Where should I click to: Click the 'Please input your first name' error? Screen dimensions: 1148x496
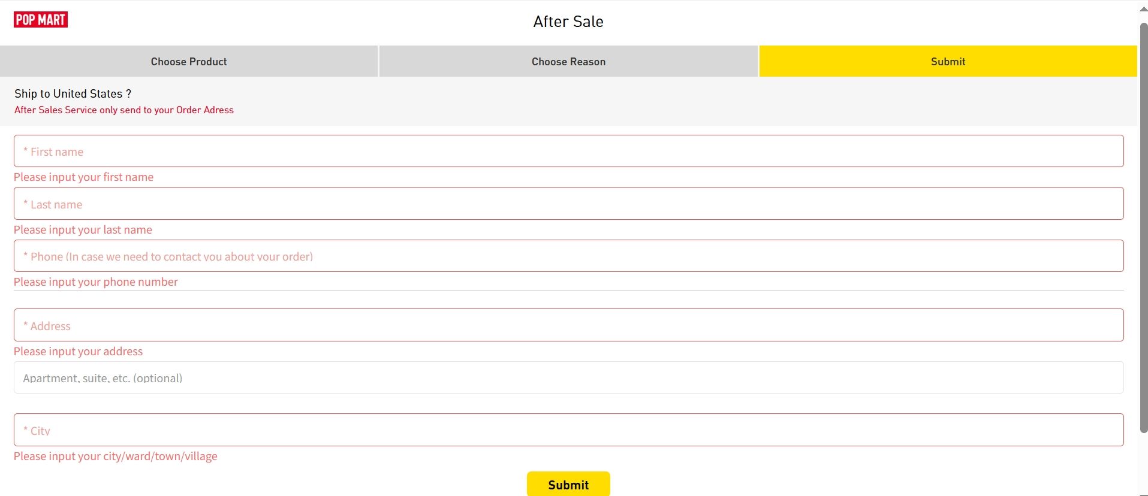point(83,177)
